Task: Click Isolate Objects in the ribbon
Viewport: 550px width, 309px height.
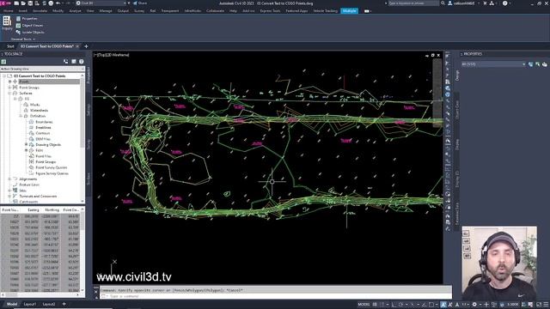Action: (30, 32)
